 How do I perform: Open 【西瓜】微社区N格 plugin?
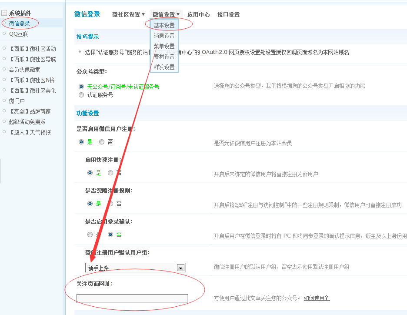[x=32, y=80]
